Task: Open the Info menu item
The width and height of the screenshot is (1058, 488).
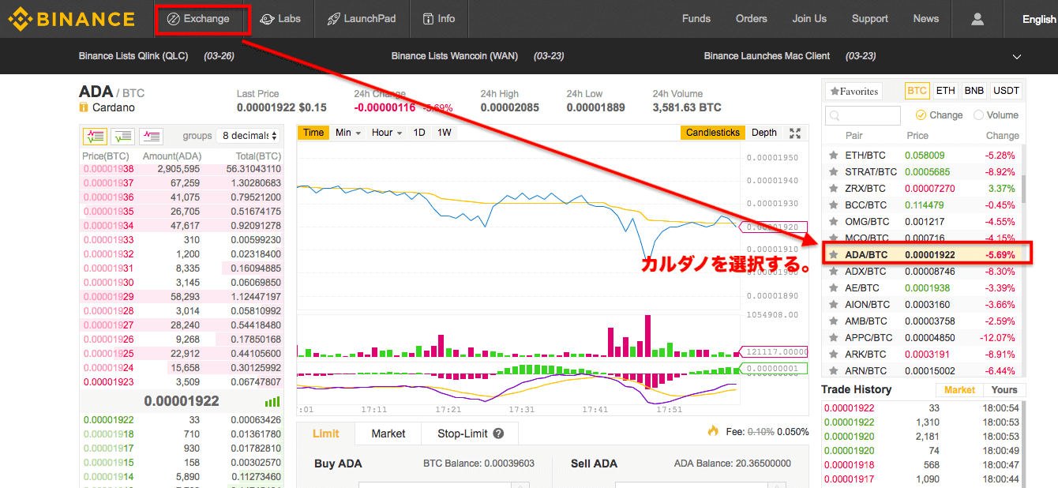Action: pyautogui.click(x=438, y=19)
